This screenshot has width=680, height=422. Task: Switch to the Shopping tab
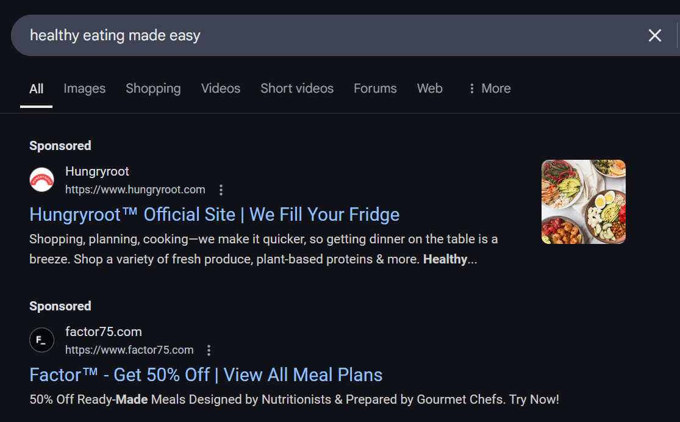point(153,88)
